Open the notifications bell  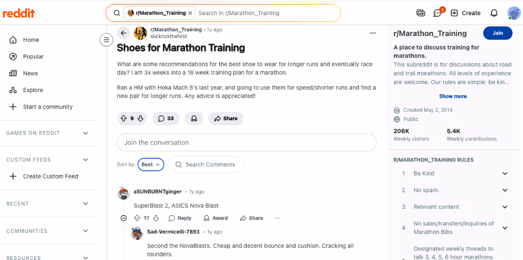[x=494, y=14]
